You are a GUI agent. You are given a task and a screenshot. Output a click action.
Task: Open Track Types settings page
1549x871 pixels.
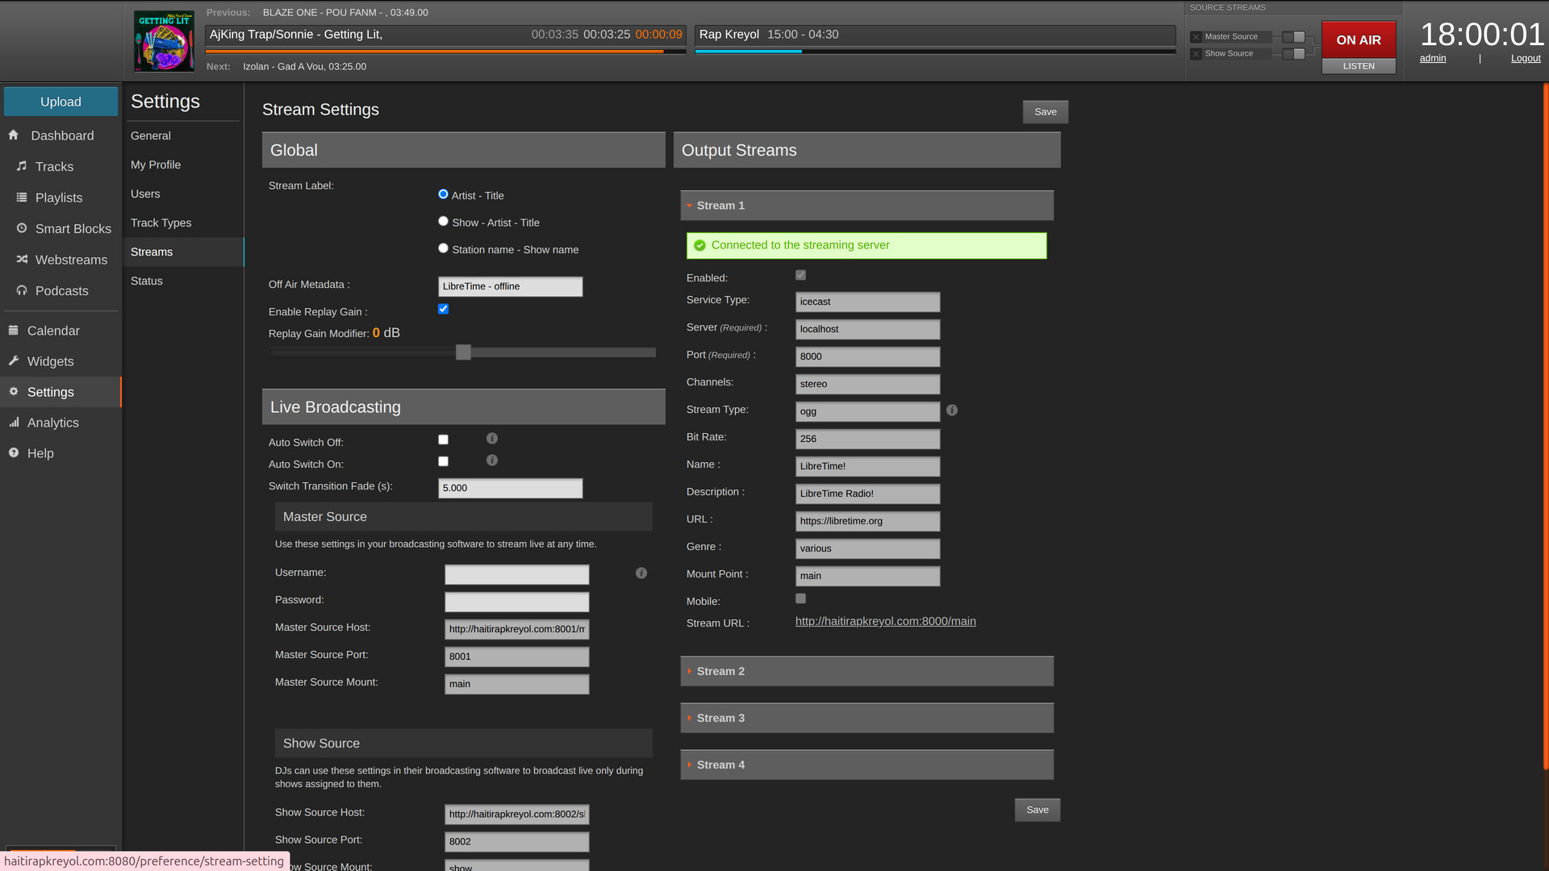point(161,223)
